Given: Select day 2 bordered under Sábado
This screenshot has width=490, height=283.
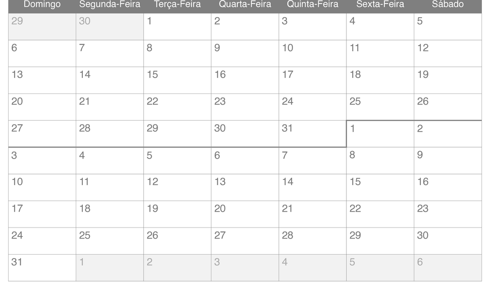Looking at the screenshot, I should 448,134.
